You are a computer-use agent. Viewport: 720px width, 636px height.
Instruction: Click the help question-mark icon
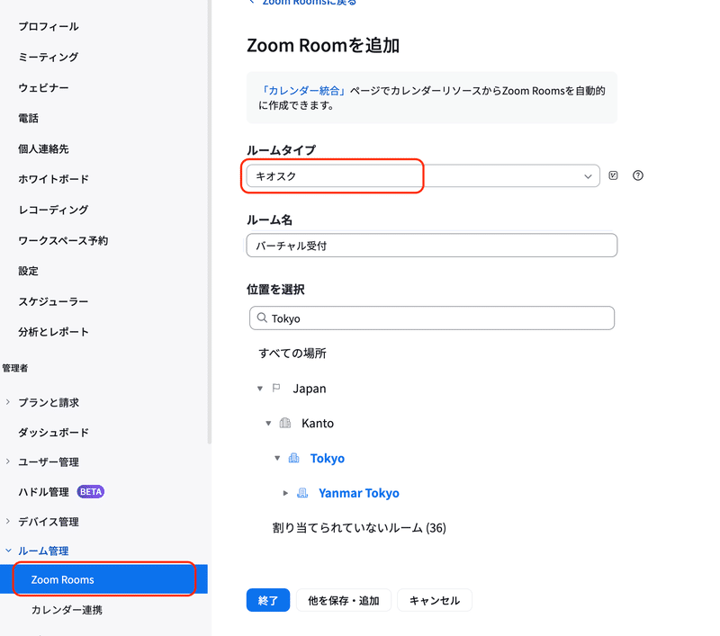click(638, 175)
